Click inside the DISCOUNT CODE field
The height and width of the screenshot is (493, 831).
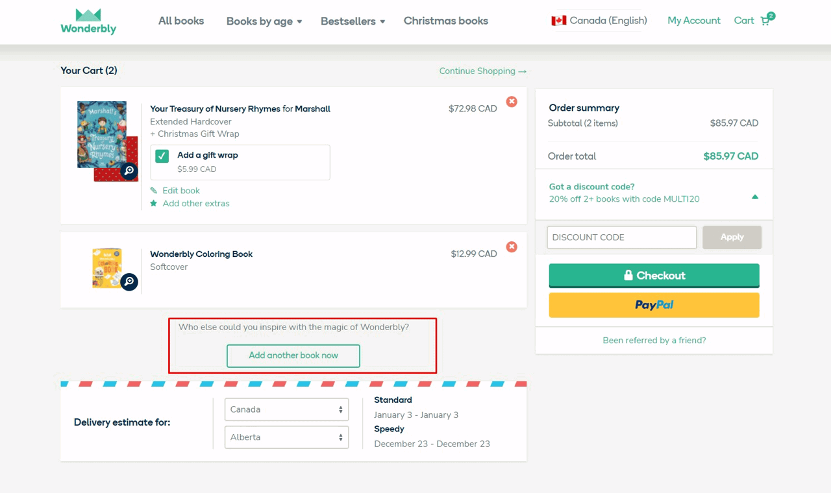tap(621, 237)
